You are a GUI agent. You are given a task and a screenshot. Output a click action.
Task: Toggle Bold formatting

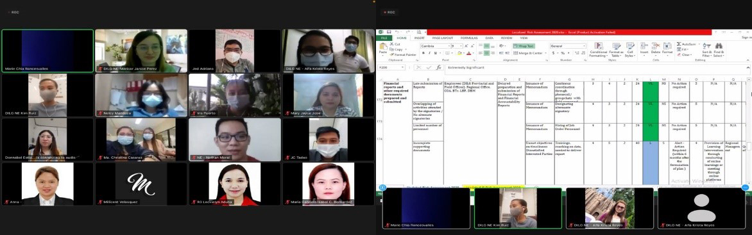423,53
